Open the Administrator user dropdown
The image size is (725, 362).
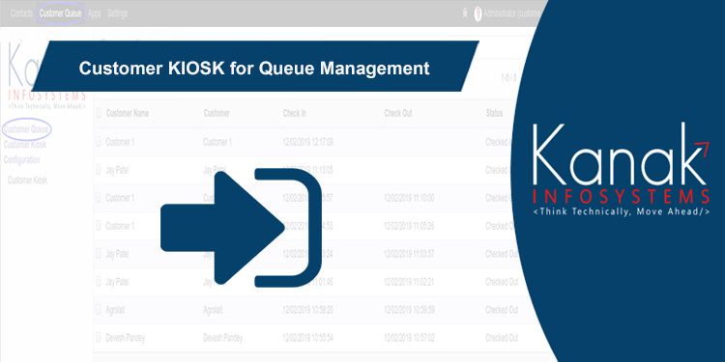coord(512,14)
